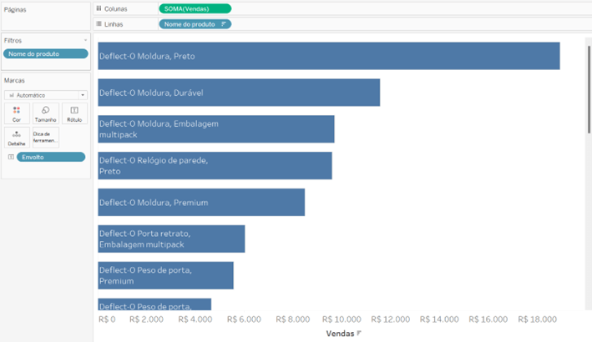The width and height of the screenshot is (592, 342).
Task: Select the Envolto pill in Marcas
Action: pyautogui.click(x=51, y=157)
